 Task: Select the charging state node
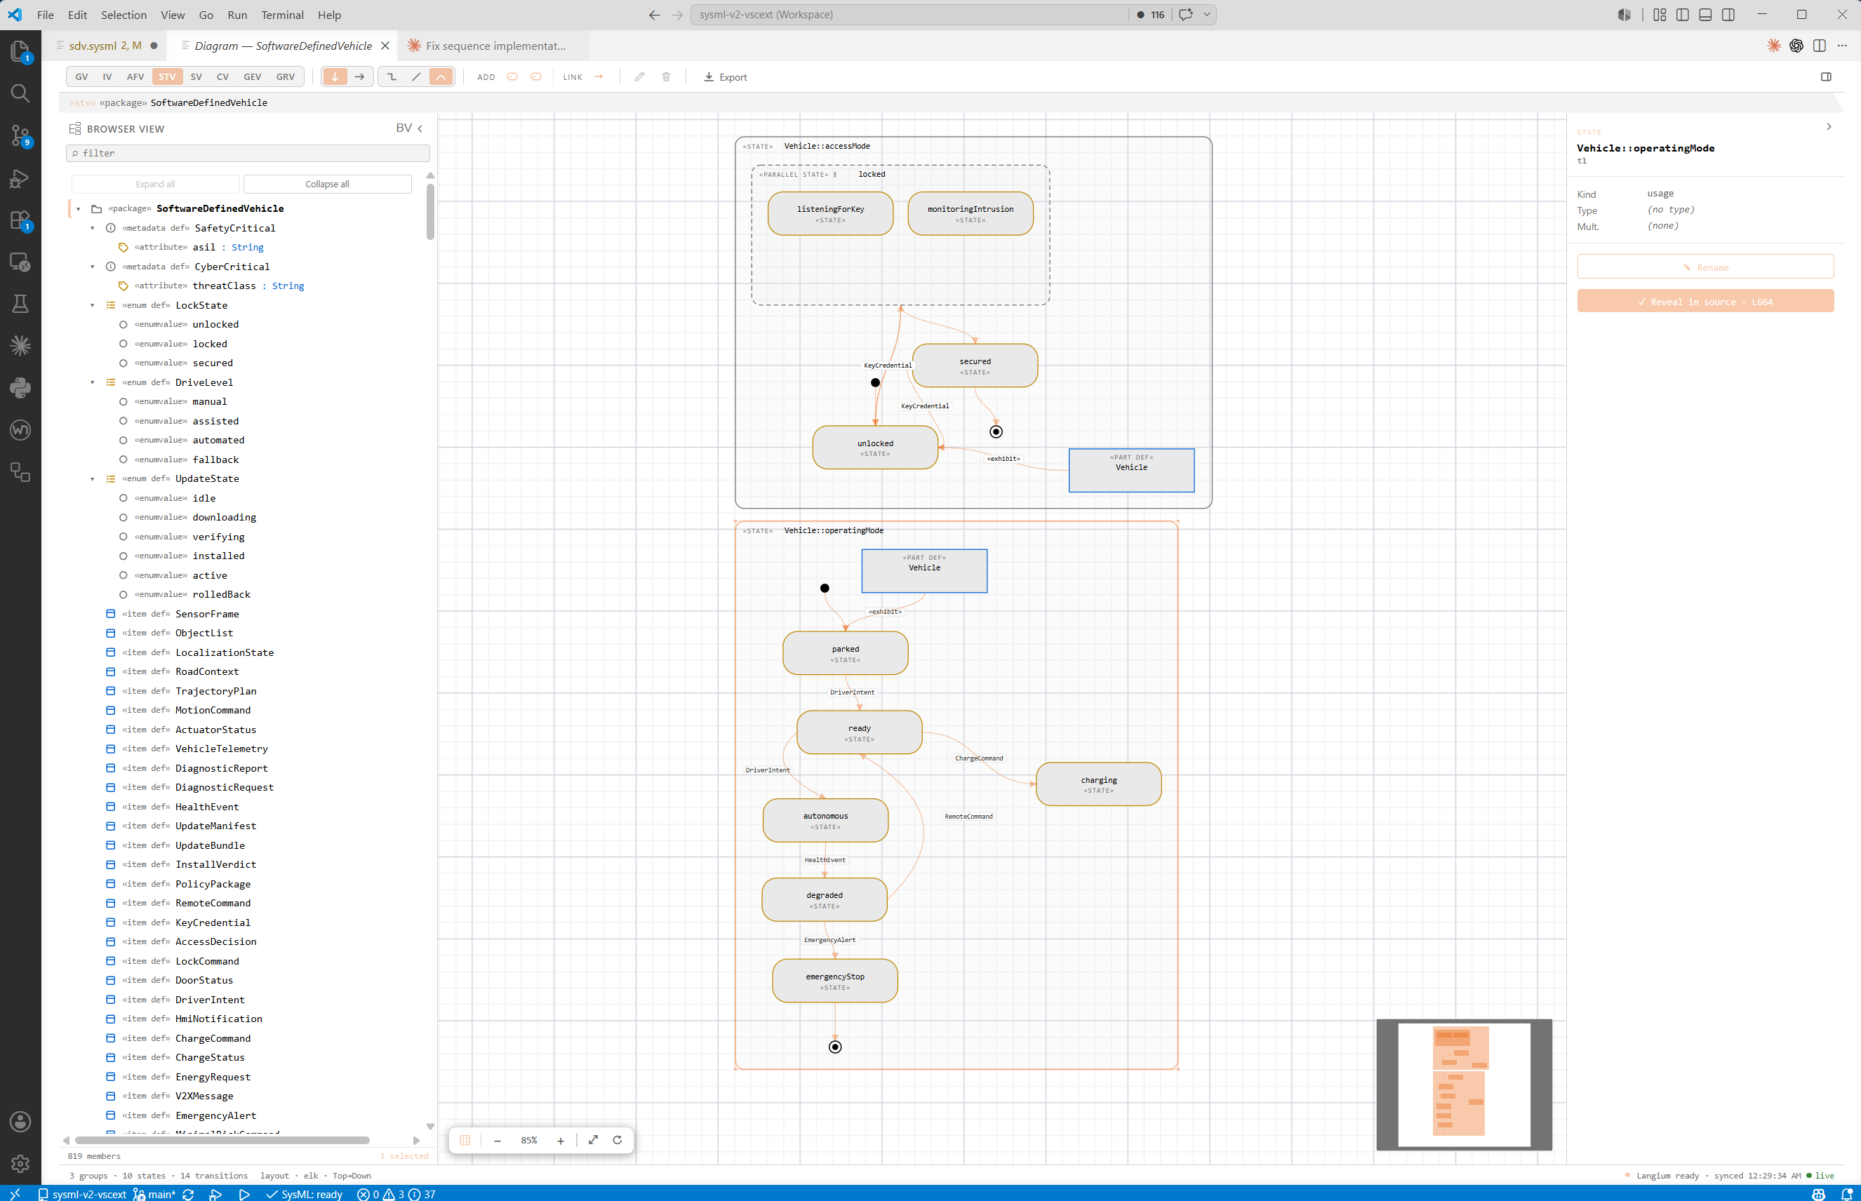[x=1098, y=784]
